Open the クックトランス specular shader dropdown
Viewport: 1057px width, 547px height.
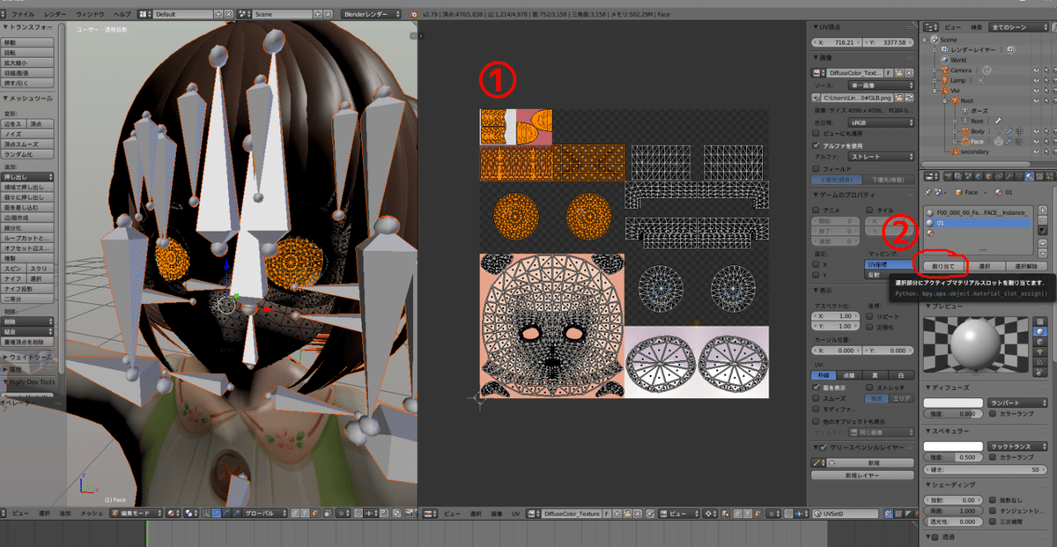point(1017,447)
